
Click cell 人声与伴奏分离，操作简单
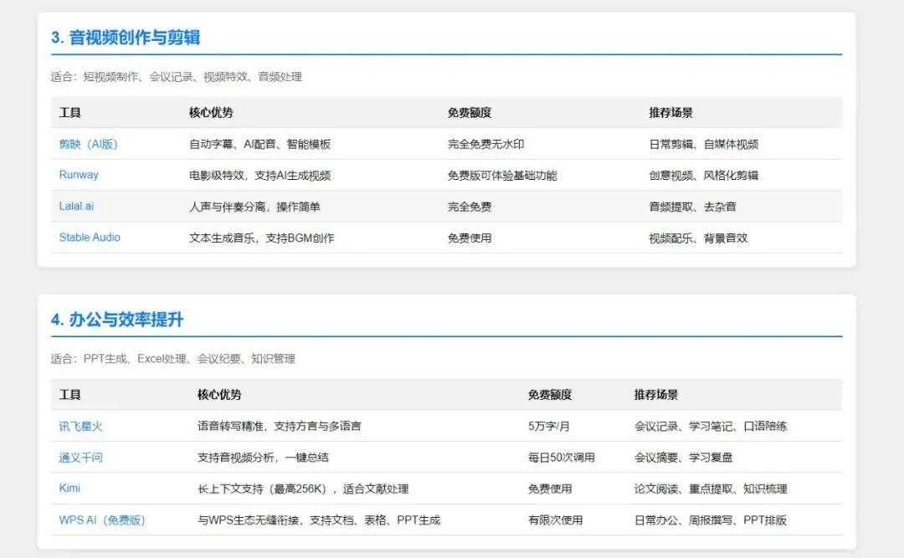point(254,207)
